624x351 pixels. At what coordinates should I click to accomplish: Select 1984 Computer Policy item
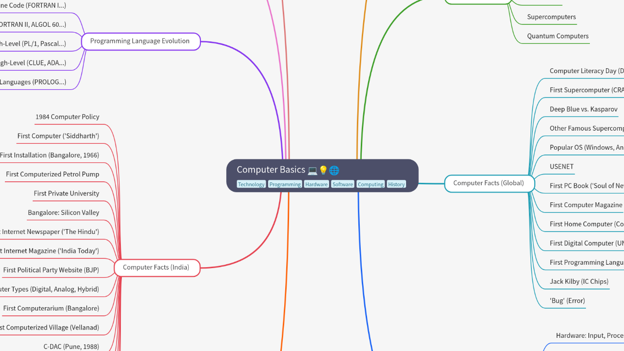point(67,117)
